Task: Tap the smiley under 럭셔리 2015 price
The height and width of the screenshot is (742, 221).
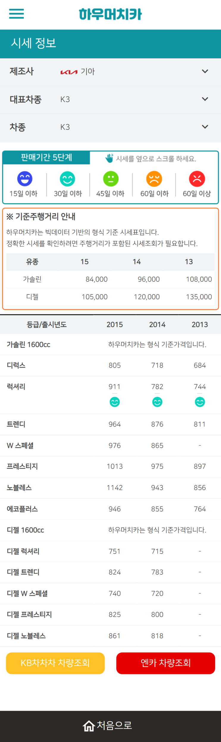Action: point(115,402)
